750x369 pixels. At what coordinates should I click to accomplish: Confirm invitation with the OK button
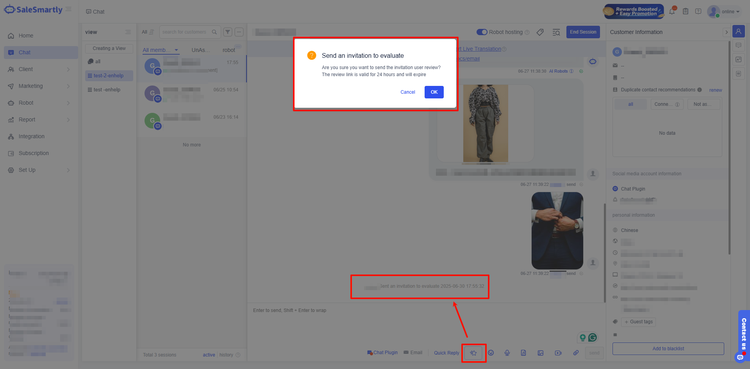(434, 92)
